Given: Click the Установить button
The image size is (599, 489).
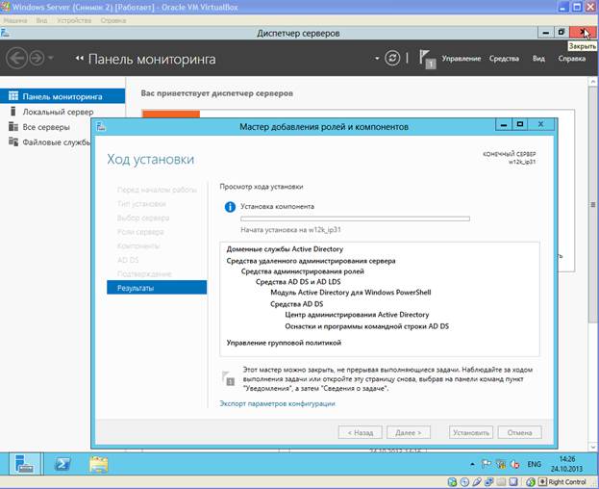Looking at the screenshot, I should point(471,433).
